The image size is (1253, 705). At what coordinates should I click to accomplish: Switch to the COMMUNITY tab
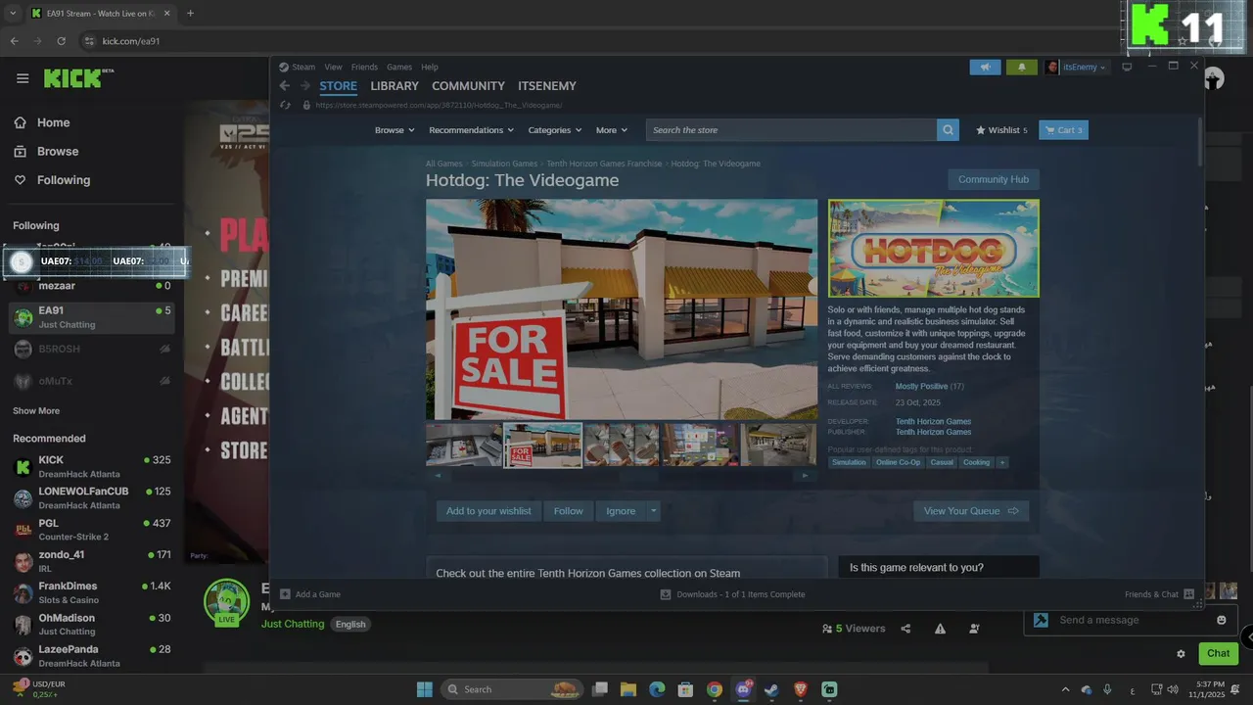point(468,86)
